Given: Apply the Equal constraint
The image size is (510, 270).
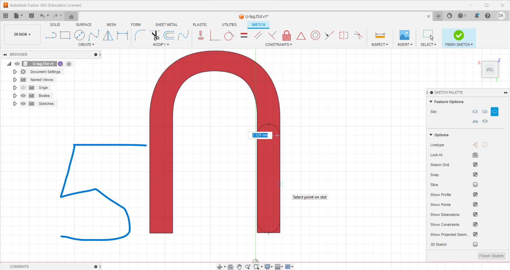Looking at the screenshot, I should 244,35.
